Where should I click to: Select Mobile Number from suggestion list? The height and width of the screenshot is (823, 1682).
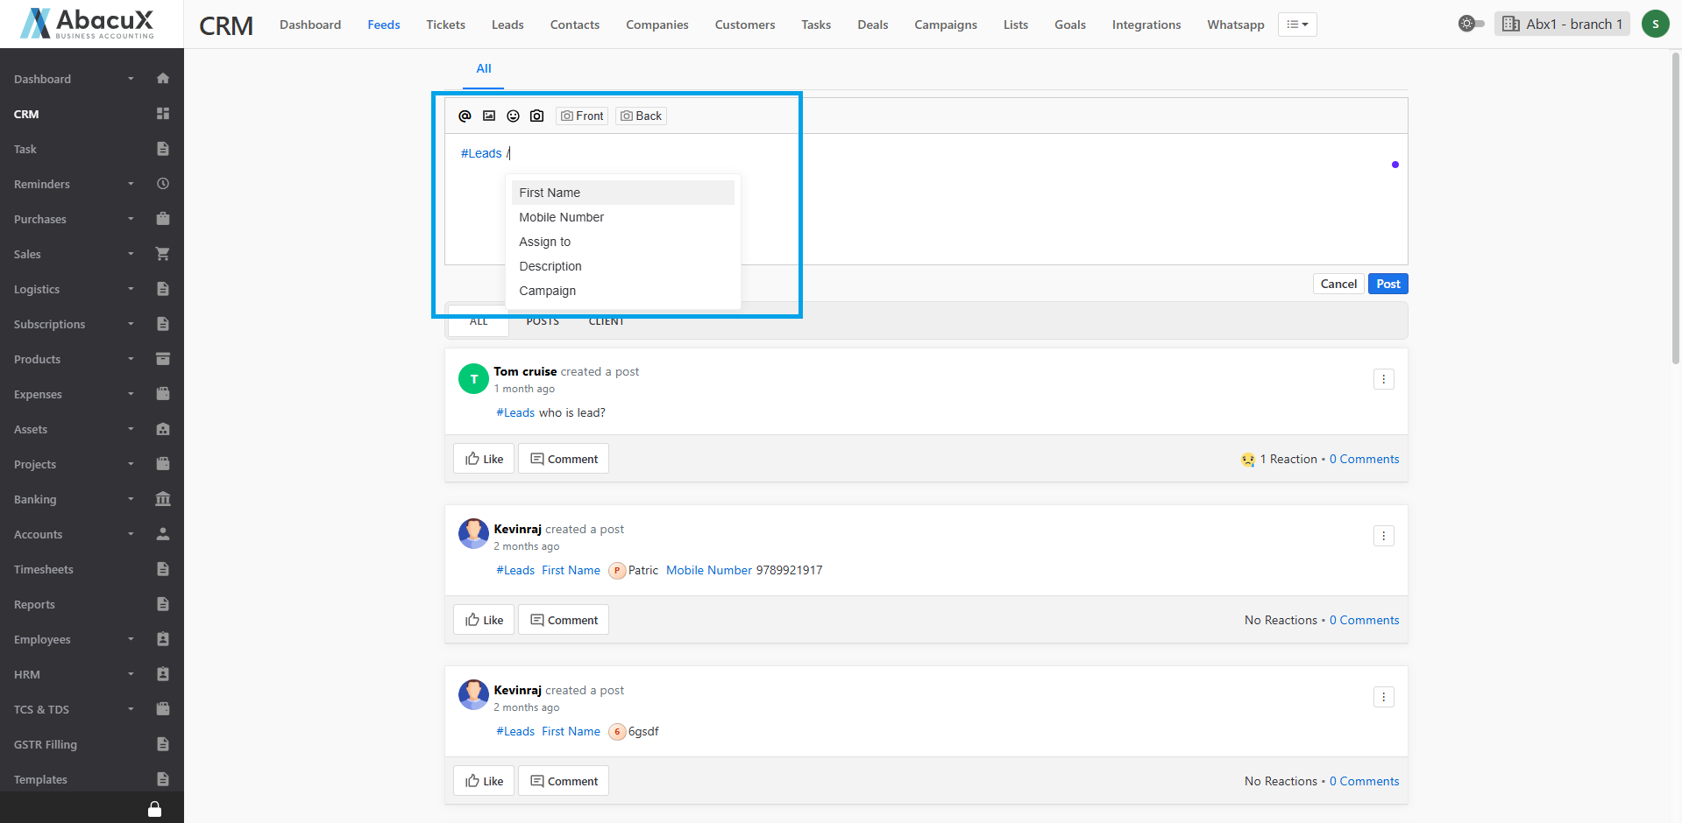(x=561, y=217)
